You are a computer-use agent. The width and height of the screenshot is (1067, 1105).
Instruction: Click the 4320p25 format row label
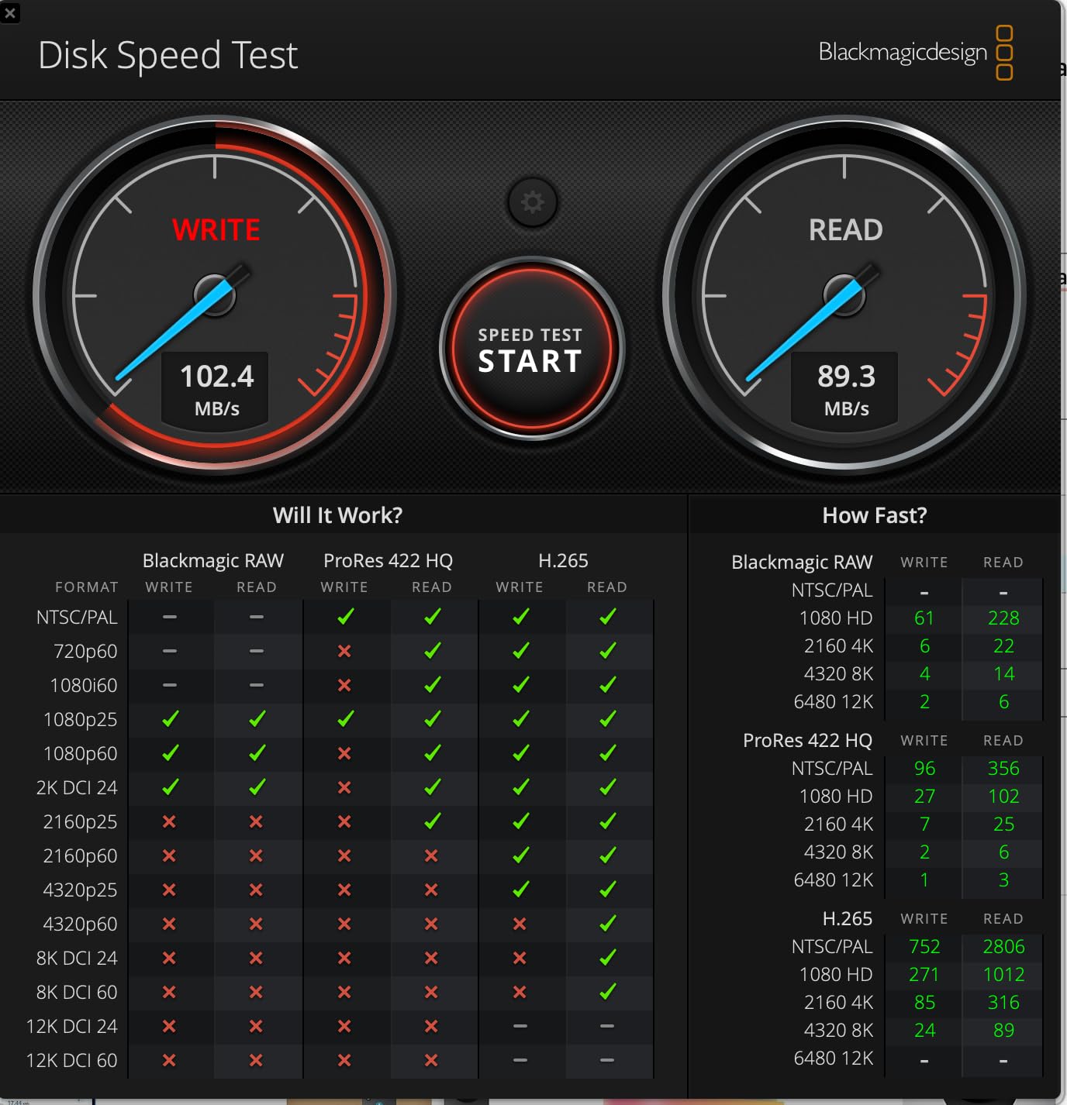80,890
